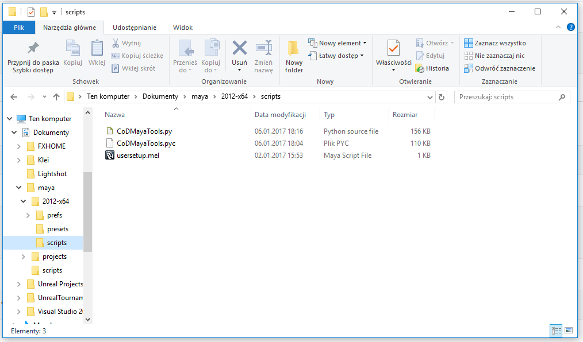This screenshot has width=583, height=342.
Task: Switch to details view icon in status bar
Action: [x=556, y=330]
